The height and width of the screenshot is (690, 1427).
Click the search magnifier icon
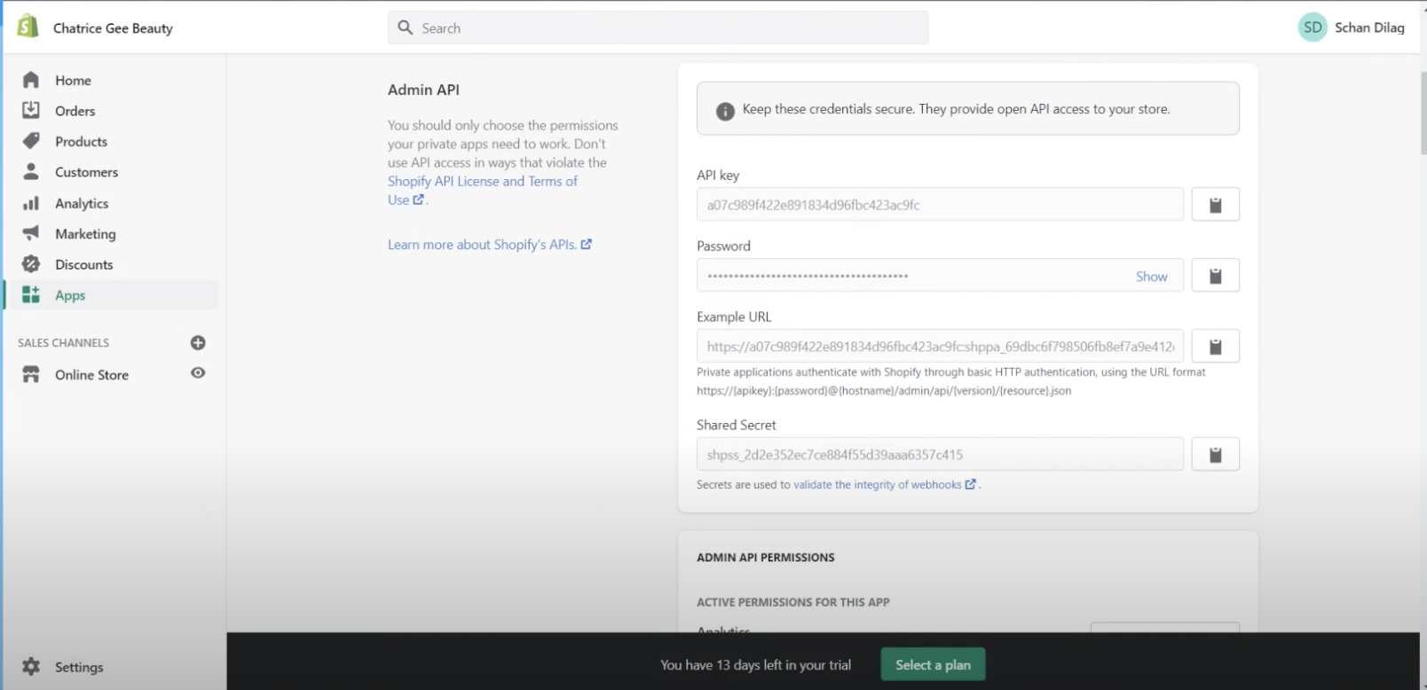(x=406, y=27)
